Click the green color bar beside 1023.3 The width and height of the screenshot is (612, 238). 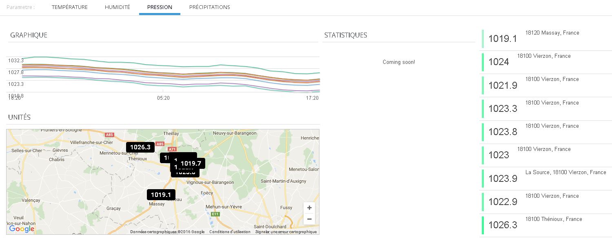483,109
